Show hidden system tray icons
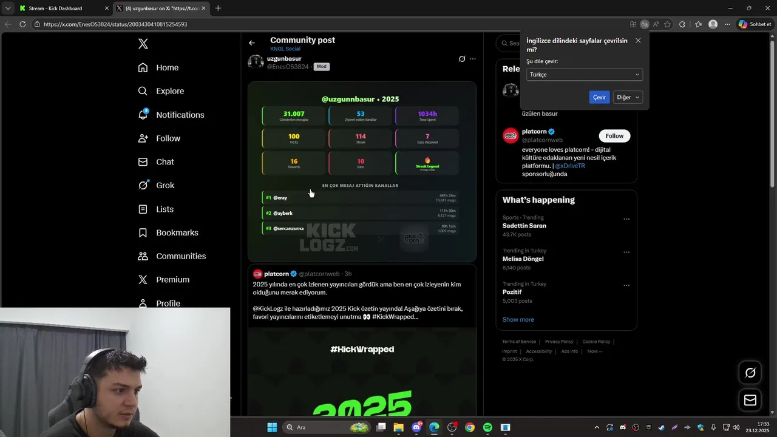The width and height of the screenshot is (777, 437). (x=597, y=427)
